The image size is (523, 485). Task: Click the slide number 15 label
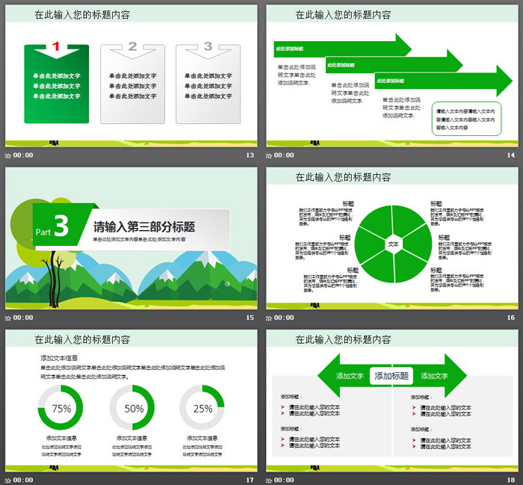point(250,318)
